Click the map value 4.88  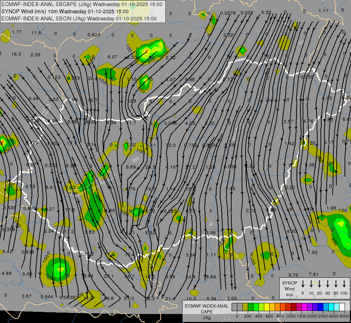tap(6, 273)
